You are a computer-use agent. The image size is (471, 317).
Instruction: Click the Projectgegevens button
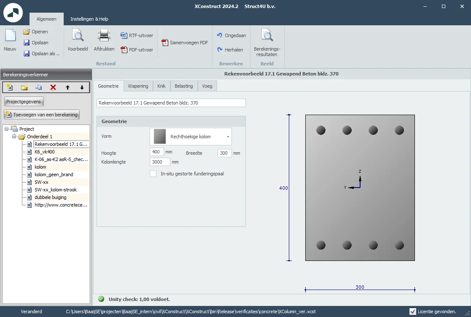point(24,102)
